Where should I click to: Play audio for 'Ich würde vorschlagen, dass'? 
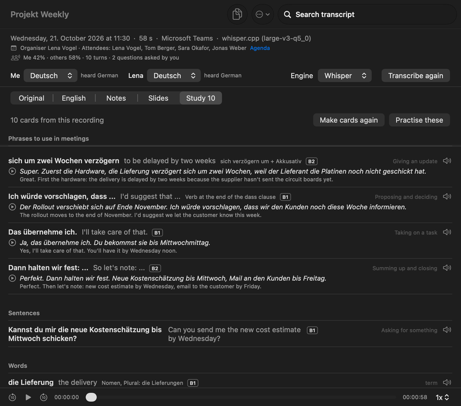(447, 196)
